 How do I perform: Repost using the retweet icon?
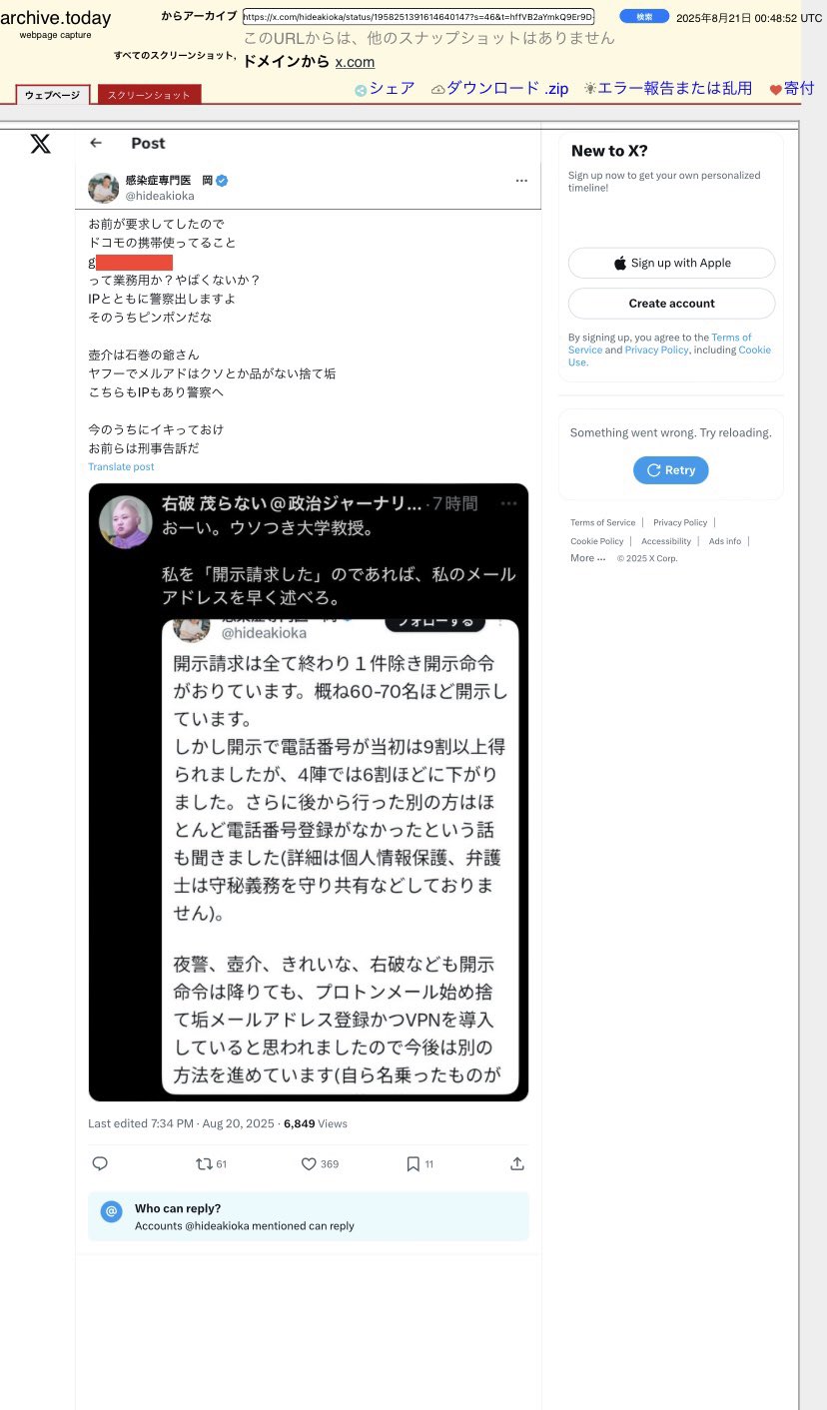click(x=203, y=1163)
